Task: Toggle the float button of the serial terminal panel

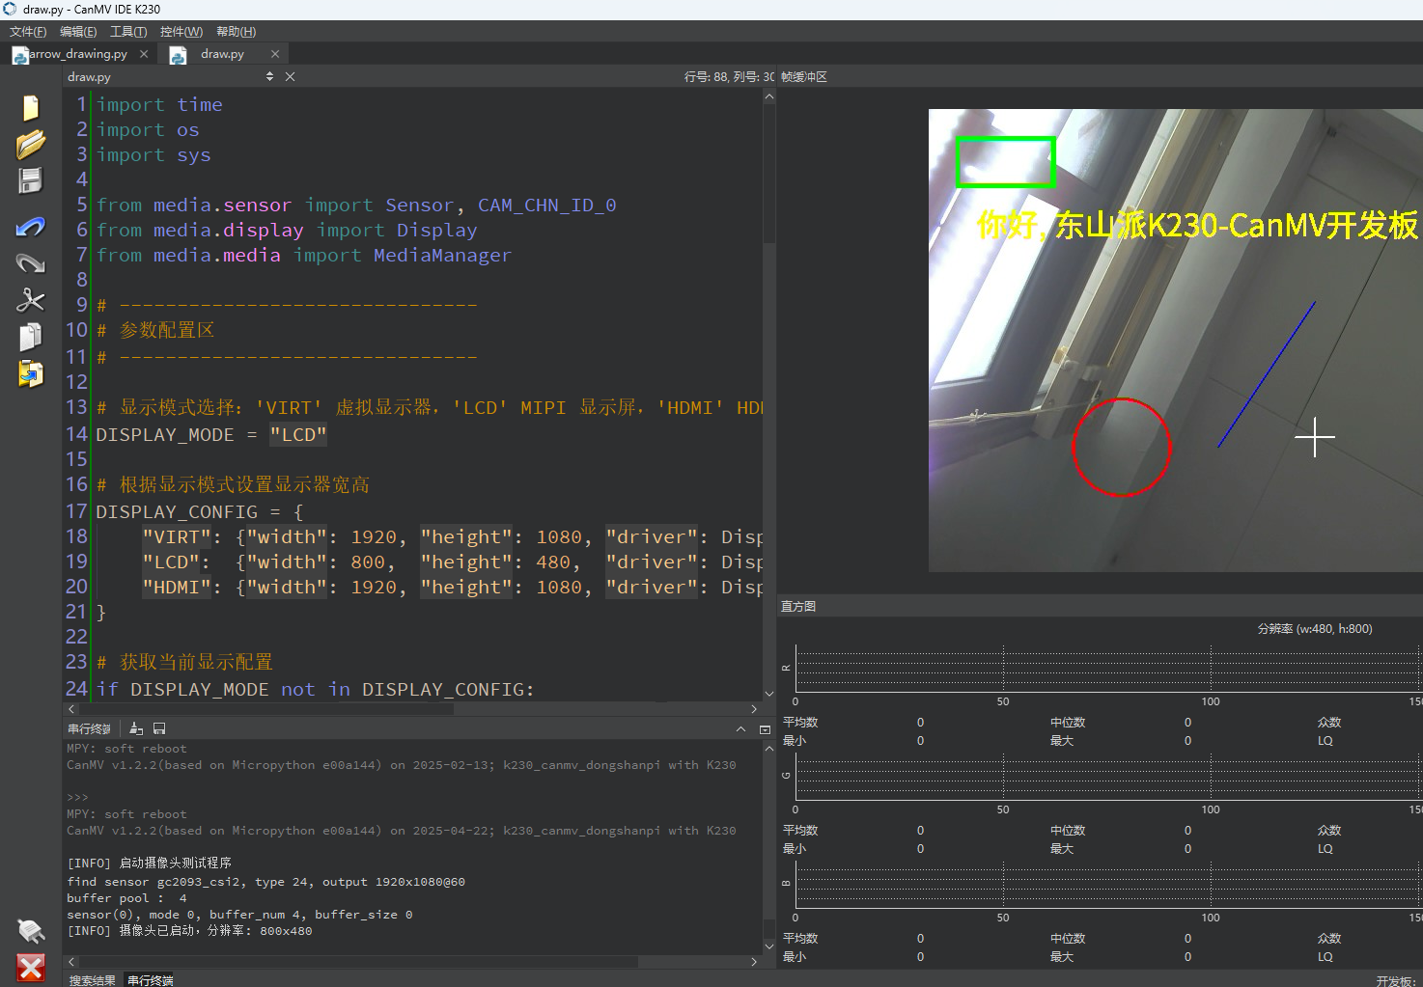Action: [x=765, y=729]
